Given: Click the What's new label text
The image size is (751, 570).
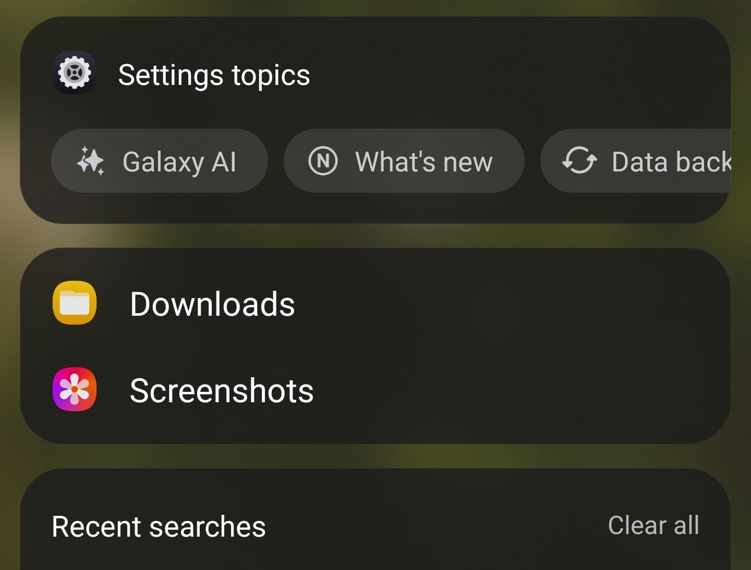Looking at the screenshot, I should 423,162.
